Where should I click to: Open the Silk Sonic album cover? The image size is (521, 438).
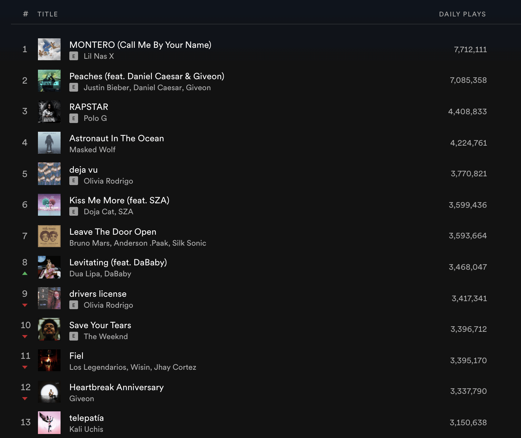coord(49,236)
